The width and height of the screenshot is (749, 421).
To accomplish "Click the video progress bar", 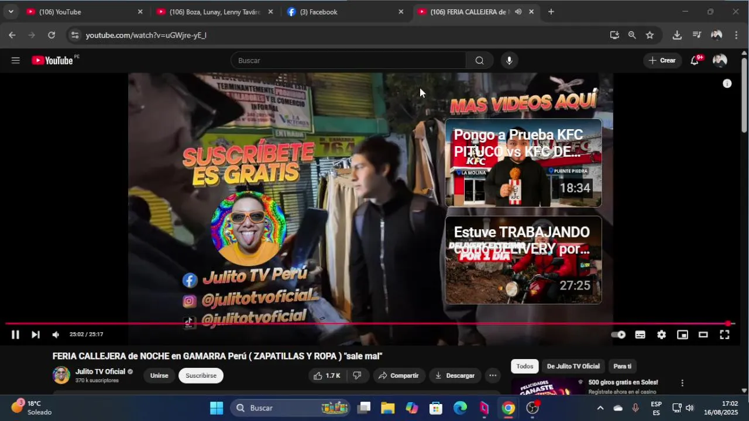I will [x=370, y=323].
